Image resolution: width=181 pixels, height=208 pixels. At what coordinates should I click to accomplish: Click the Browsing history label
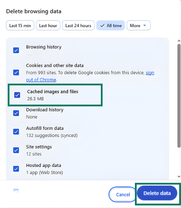44,47
